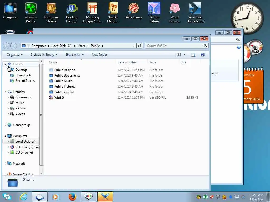Open Firefox from the taskbar

click(72, 197)
